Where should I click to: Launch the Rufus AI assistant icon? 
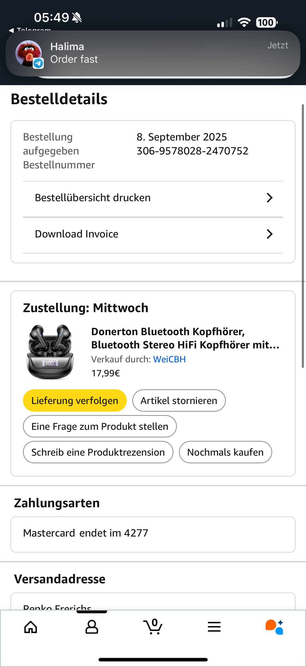[274, 627]
